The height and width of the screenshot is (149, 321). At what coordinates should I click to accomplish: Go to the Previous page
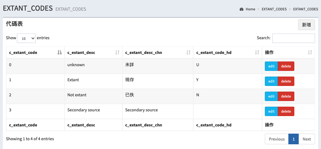click(276, 139)
